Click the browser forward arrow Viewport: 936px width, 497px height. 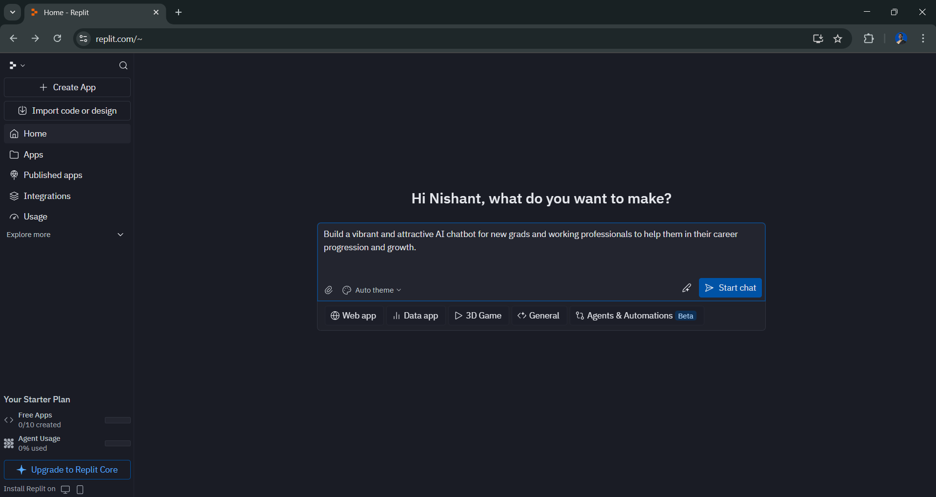click(x=36, y=39)
